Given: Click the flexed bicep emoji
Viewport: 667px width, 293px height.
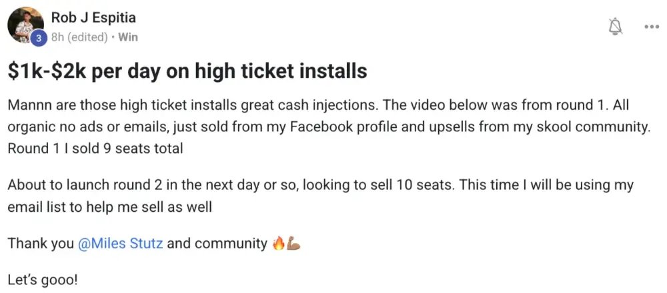Looking at the screenshot, I should point(294,243).
